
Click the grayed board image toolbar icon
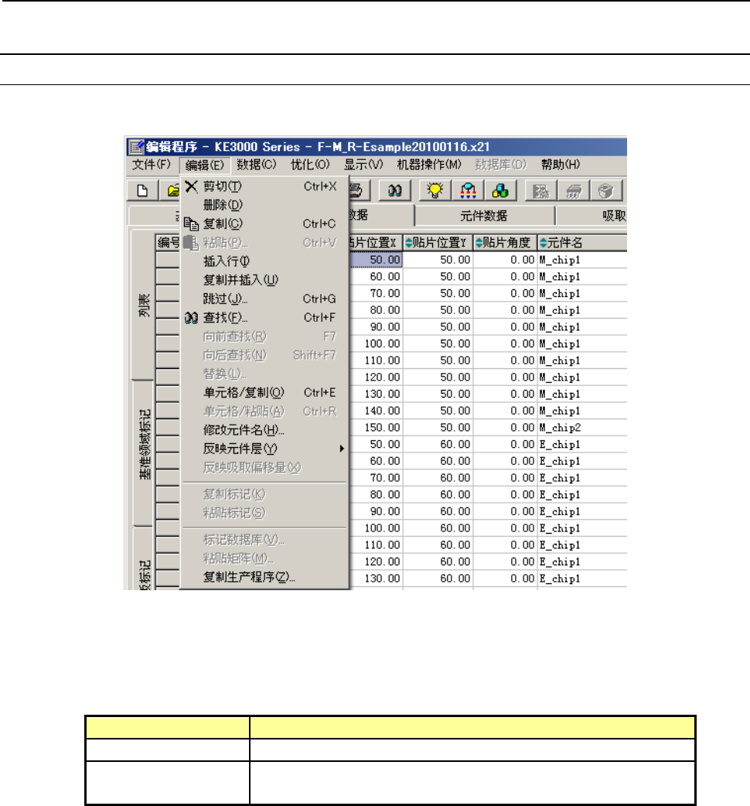point(540,191)
